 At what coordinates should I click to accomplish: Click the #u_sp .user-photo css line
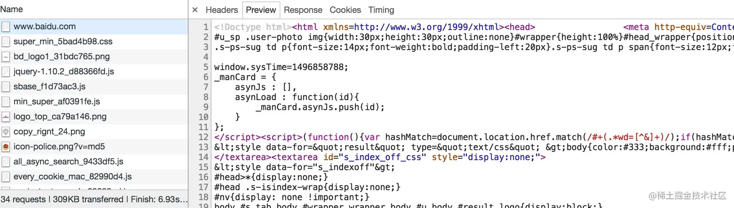pos(474,37)
